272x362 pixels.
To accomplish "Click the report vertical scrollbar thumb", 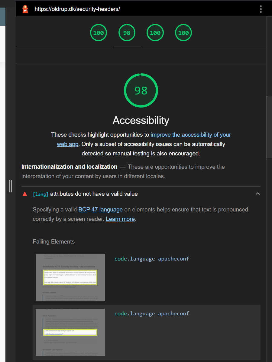I will [x=269, y=127].
